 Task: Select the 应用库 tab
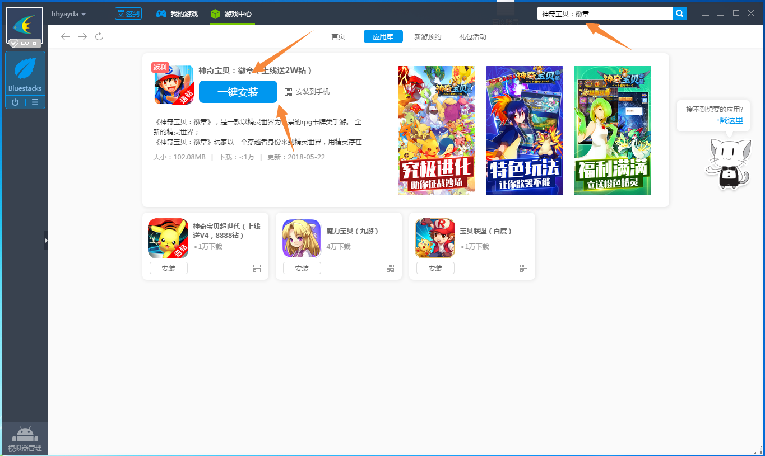[x=383, y=37]
